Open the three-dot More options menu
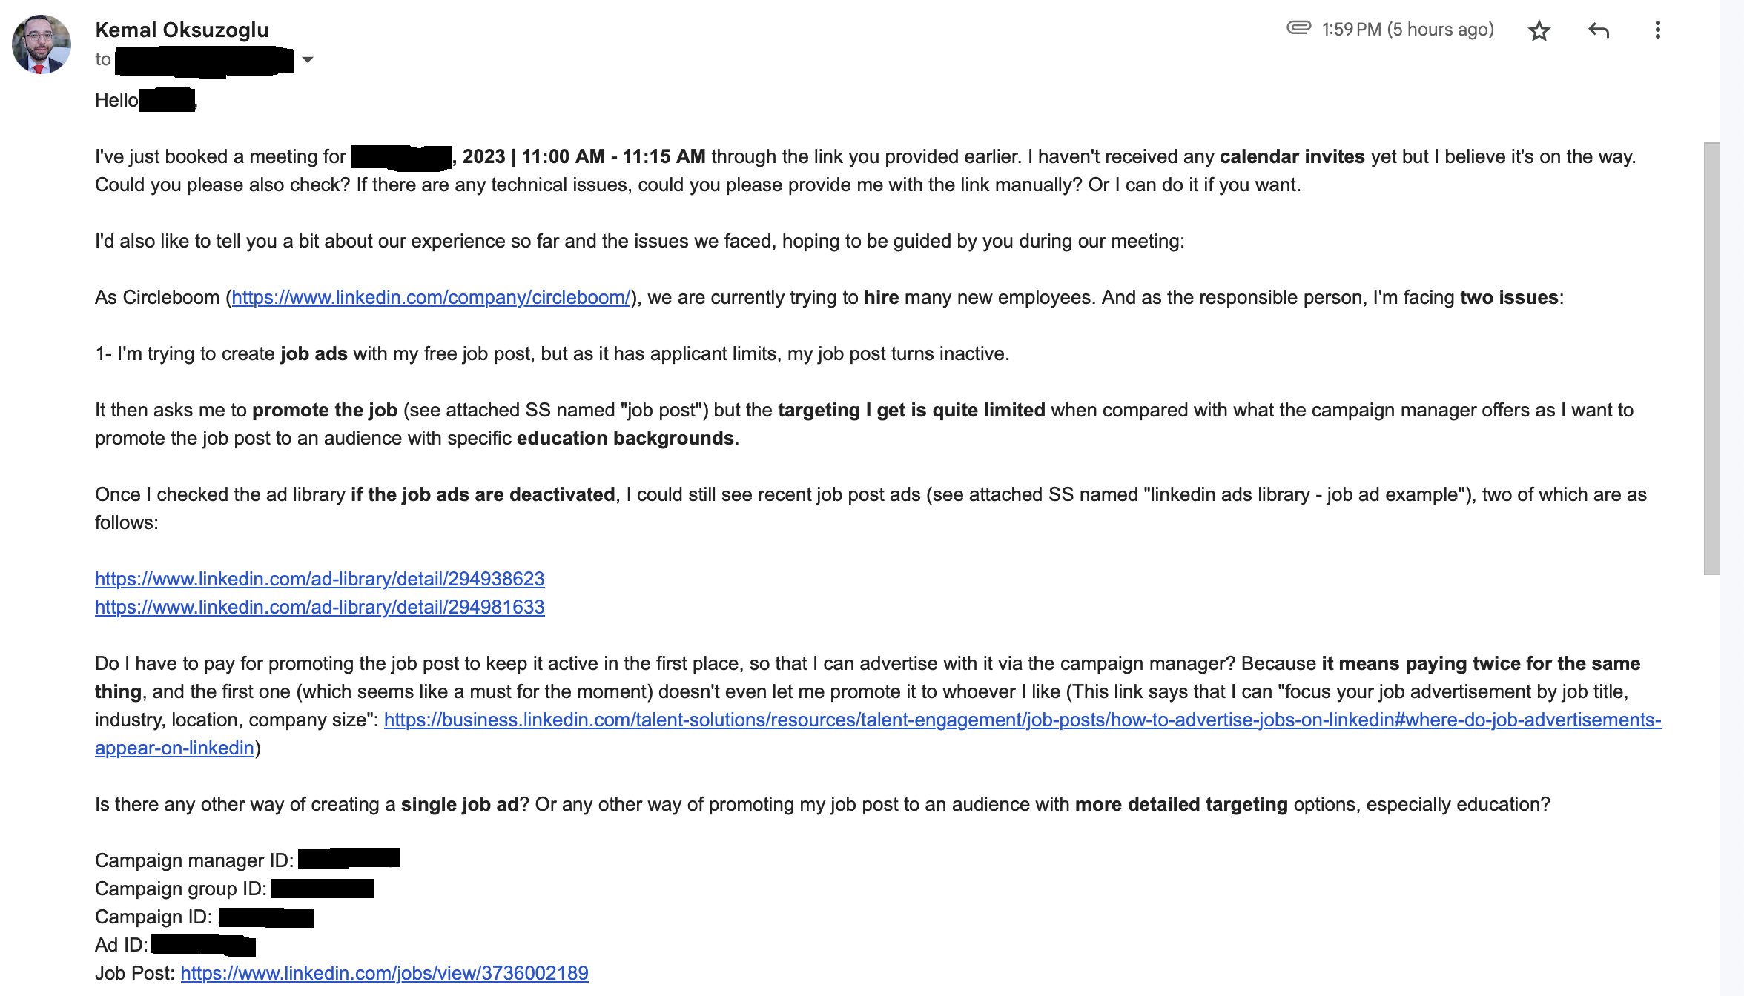The width and height of the screenshot is (1744, 996). point(1657,30)
